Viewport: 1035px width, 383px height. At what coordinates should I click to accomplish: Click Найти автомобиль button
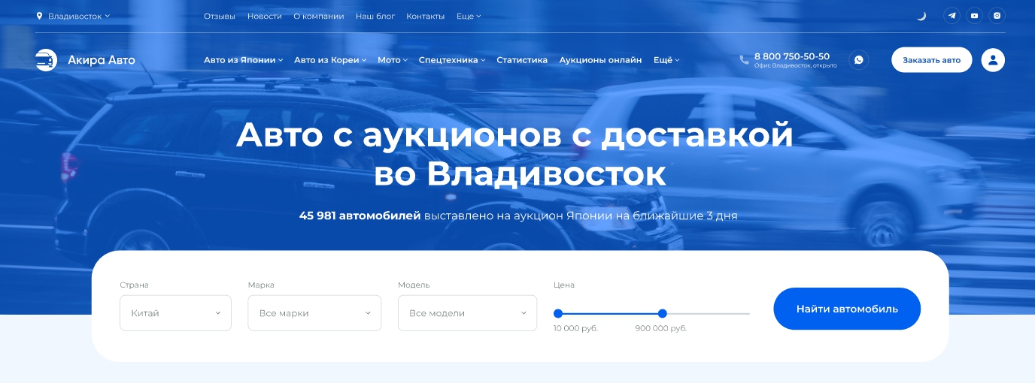(847, 309)
